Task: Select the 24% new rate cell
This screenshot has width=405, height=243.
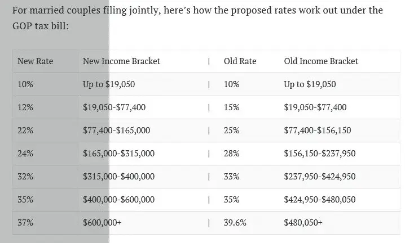Action: pos(25,154)
